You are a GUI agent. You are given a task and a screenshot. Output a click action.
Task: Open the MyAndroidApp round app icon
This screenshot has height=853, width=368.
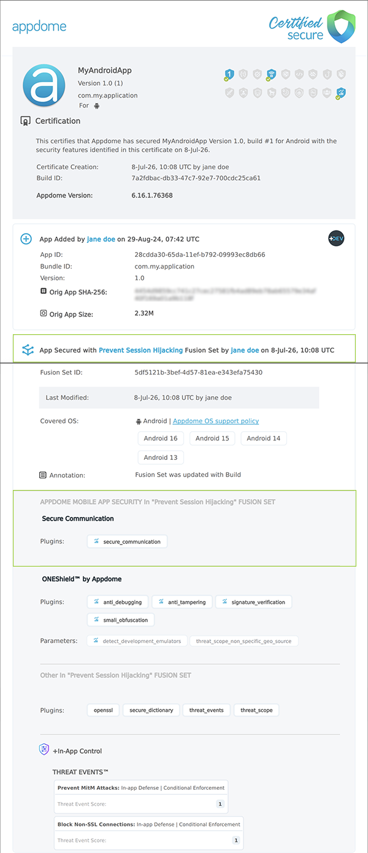coord(44,86)
